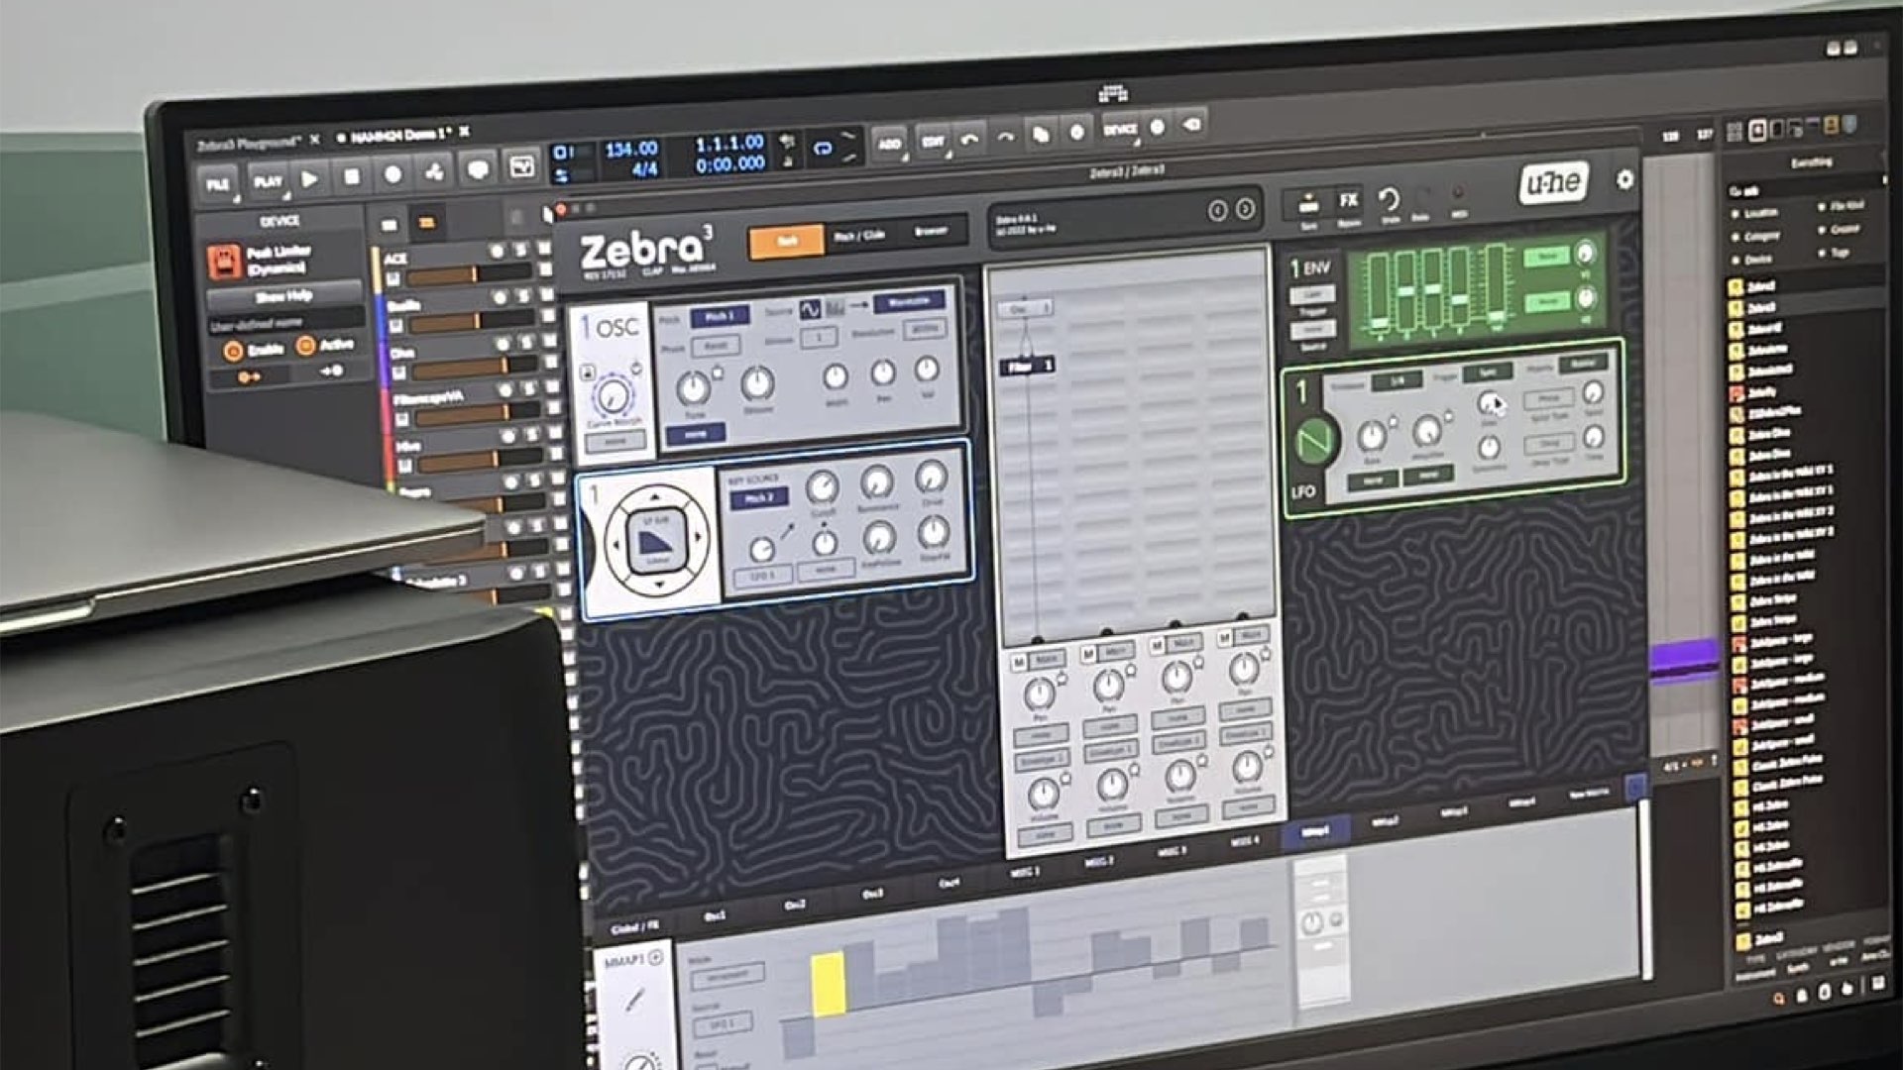Image resolution: width=1903 pixels, height=1070 pixels.
Task: Adjust the first ENV attack slider
Action: (1381, 293)
